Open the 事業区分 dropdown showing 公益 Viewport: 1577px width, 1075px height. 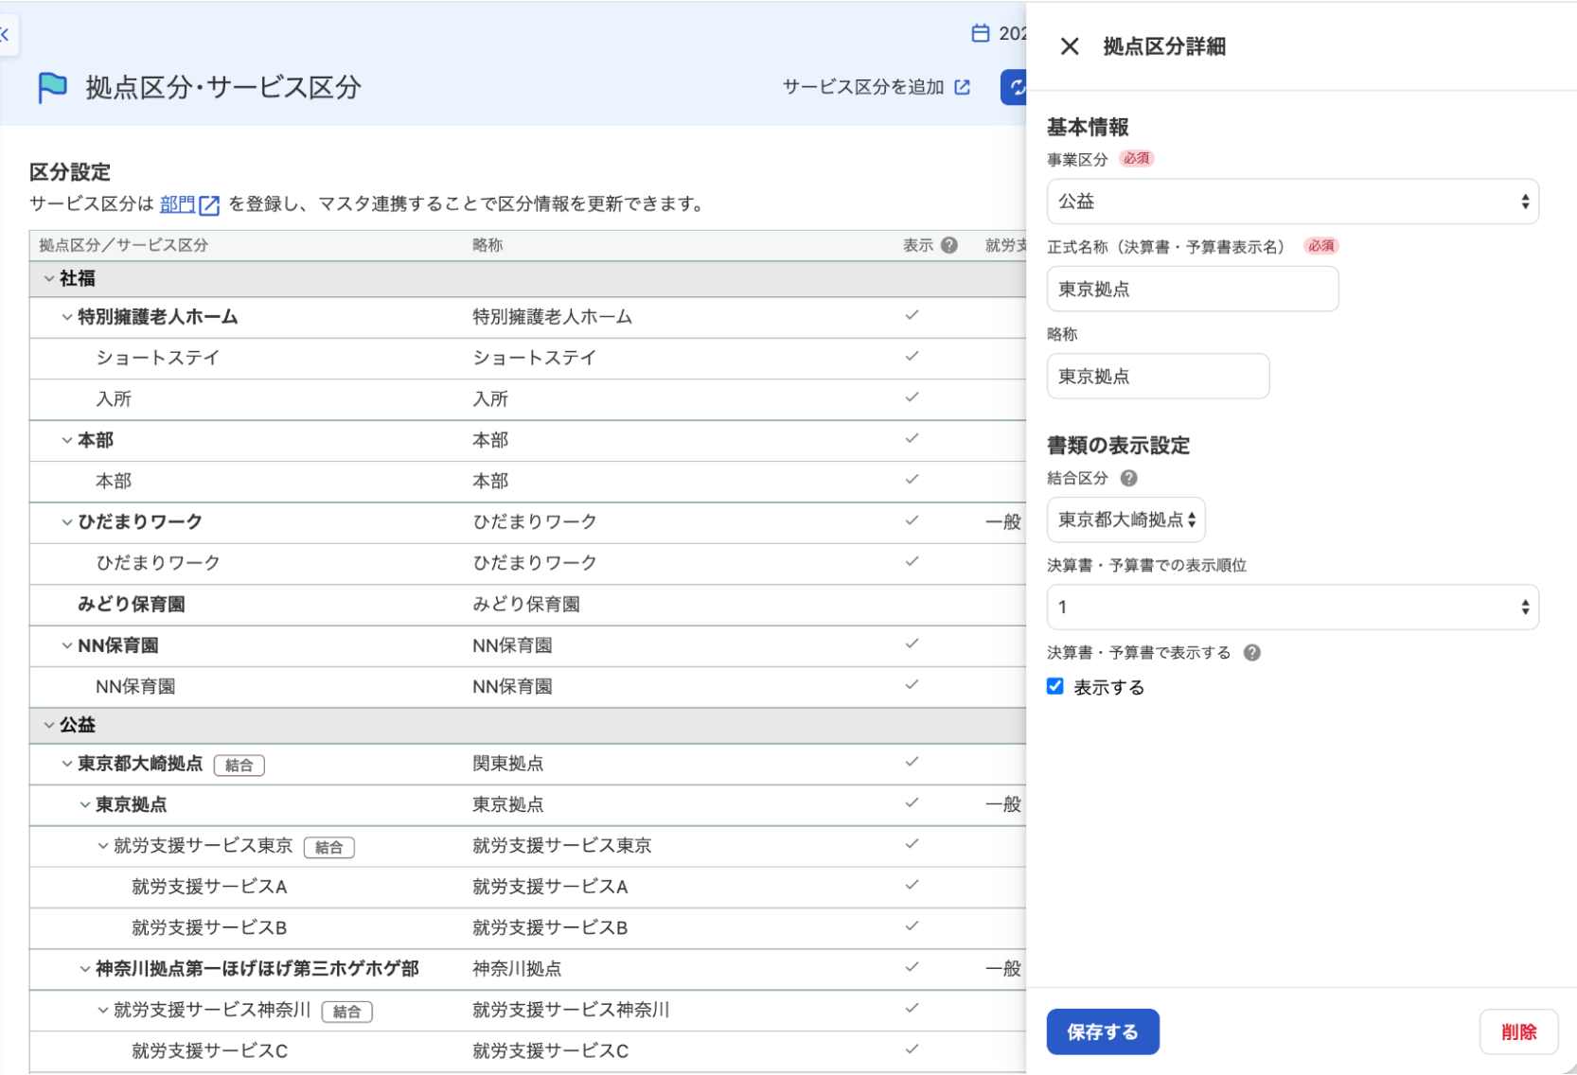tap(1292, 202)
